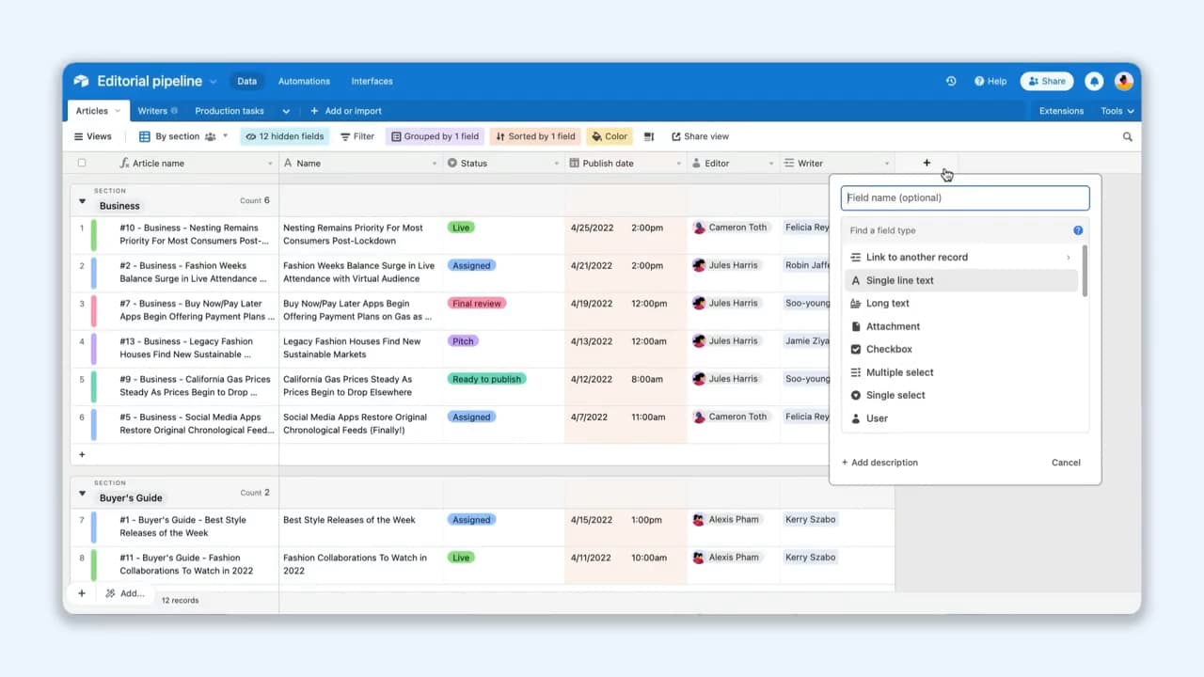The height and width of the screenshot is (677, 1204).
Task: Click Alexis Pham editor in row 7
Action: coord(726,519)
